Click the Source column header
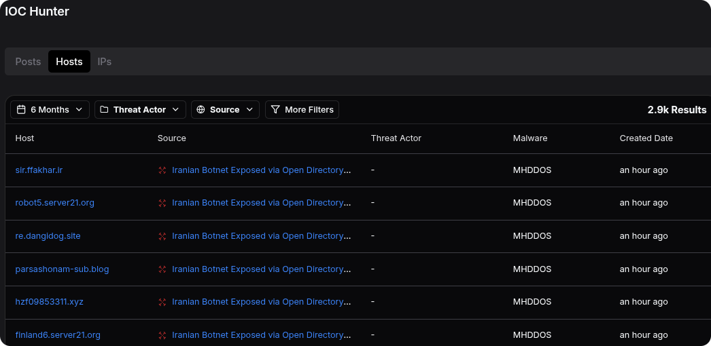This screenshot has width=711, height=346. pyautogui.click(x=172, y=138)
